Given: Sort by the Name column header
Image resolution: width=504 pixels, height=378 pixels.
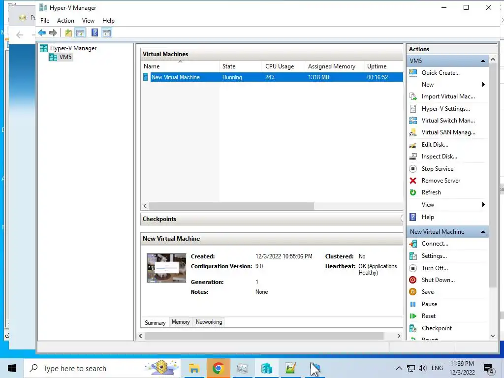Looking at the screenshot, I should pos(180,66).
